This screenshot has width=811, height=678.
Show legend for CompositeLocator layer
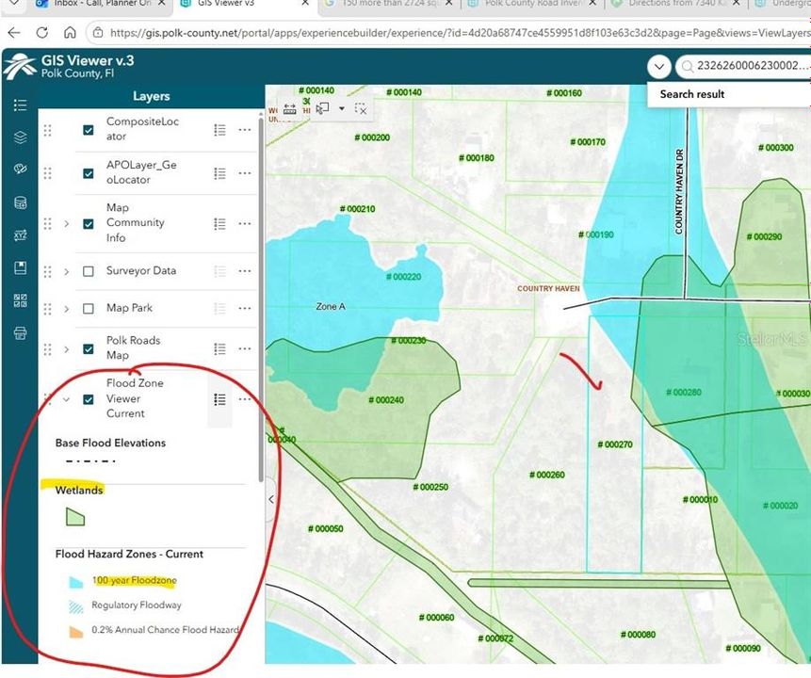pyautogui.click(x=219, y=130)
